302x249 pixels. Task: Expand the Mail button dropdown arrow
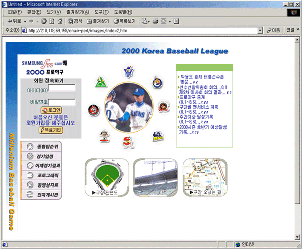coord(149,22)
